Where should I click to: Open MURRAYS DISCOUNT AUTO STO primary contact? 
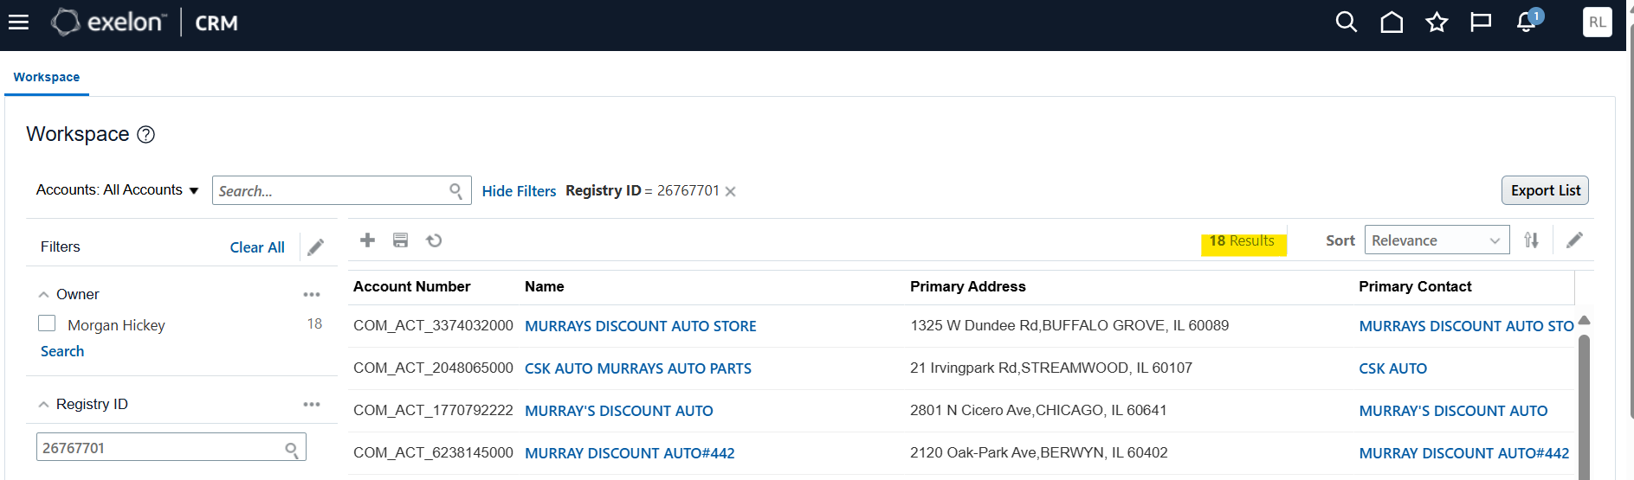pos(1466,326)
